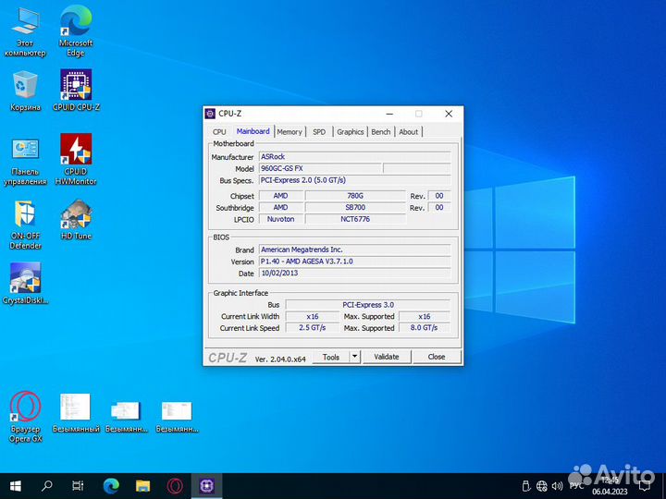Select the Безымянный image file thumbnail
The height and width of the screenshot is (499, 666).
76,413
